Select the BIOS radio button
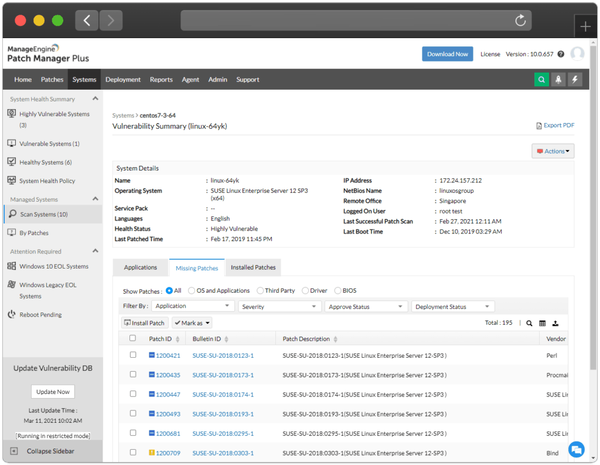The height and width of the screenshot is (465, 600). pyautogui.click(x=337, y=291)
